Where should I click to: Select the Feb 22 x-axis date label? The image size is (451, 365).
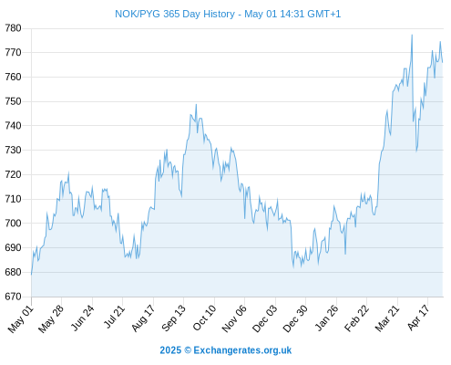pos(356,318)
